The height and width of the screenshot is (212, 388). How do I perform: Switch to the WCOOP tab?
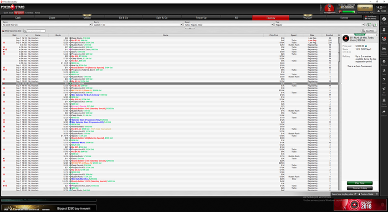pyautogui.click(x=308, y=18)
